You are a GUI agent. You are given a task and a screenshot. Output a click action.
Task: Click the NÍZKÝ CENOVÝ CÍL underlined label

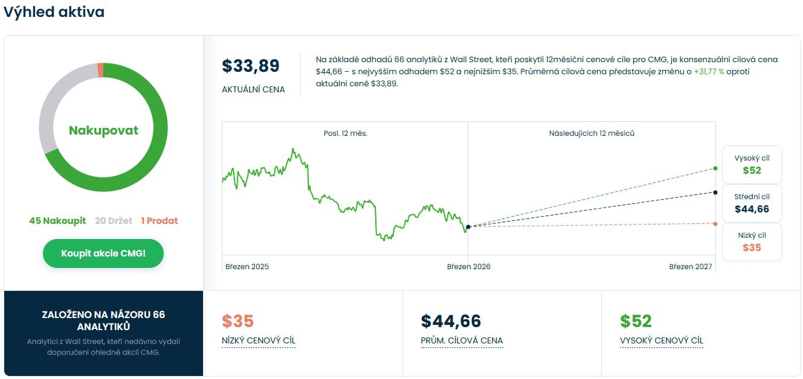(259, 341)
